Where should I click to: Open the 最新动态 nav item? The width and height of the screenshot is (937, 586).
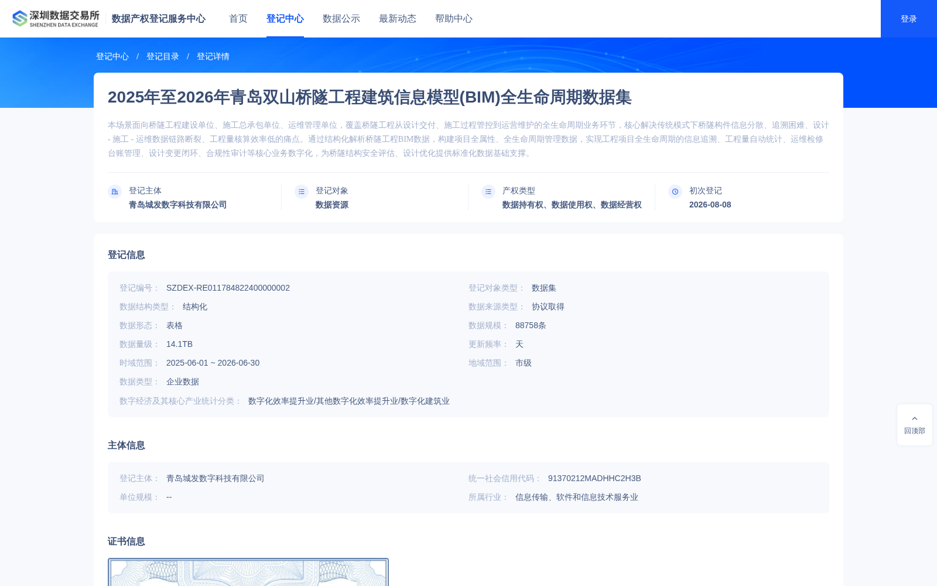398,19
